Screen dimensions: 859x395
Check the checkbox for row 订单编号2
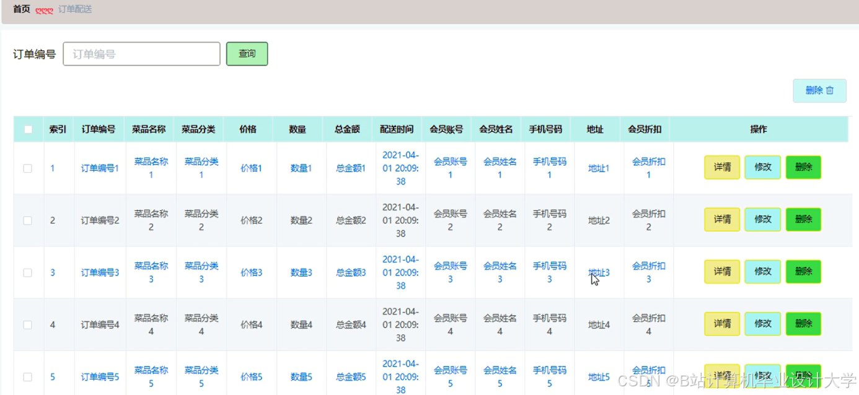point(27,220)
